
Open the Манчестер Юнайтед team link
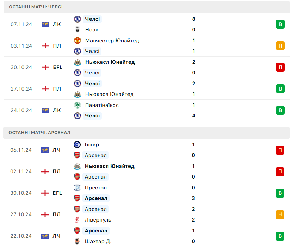coord(112,41)
